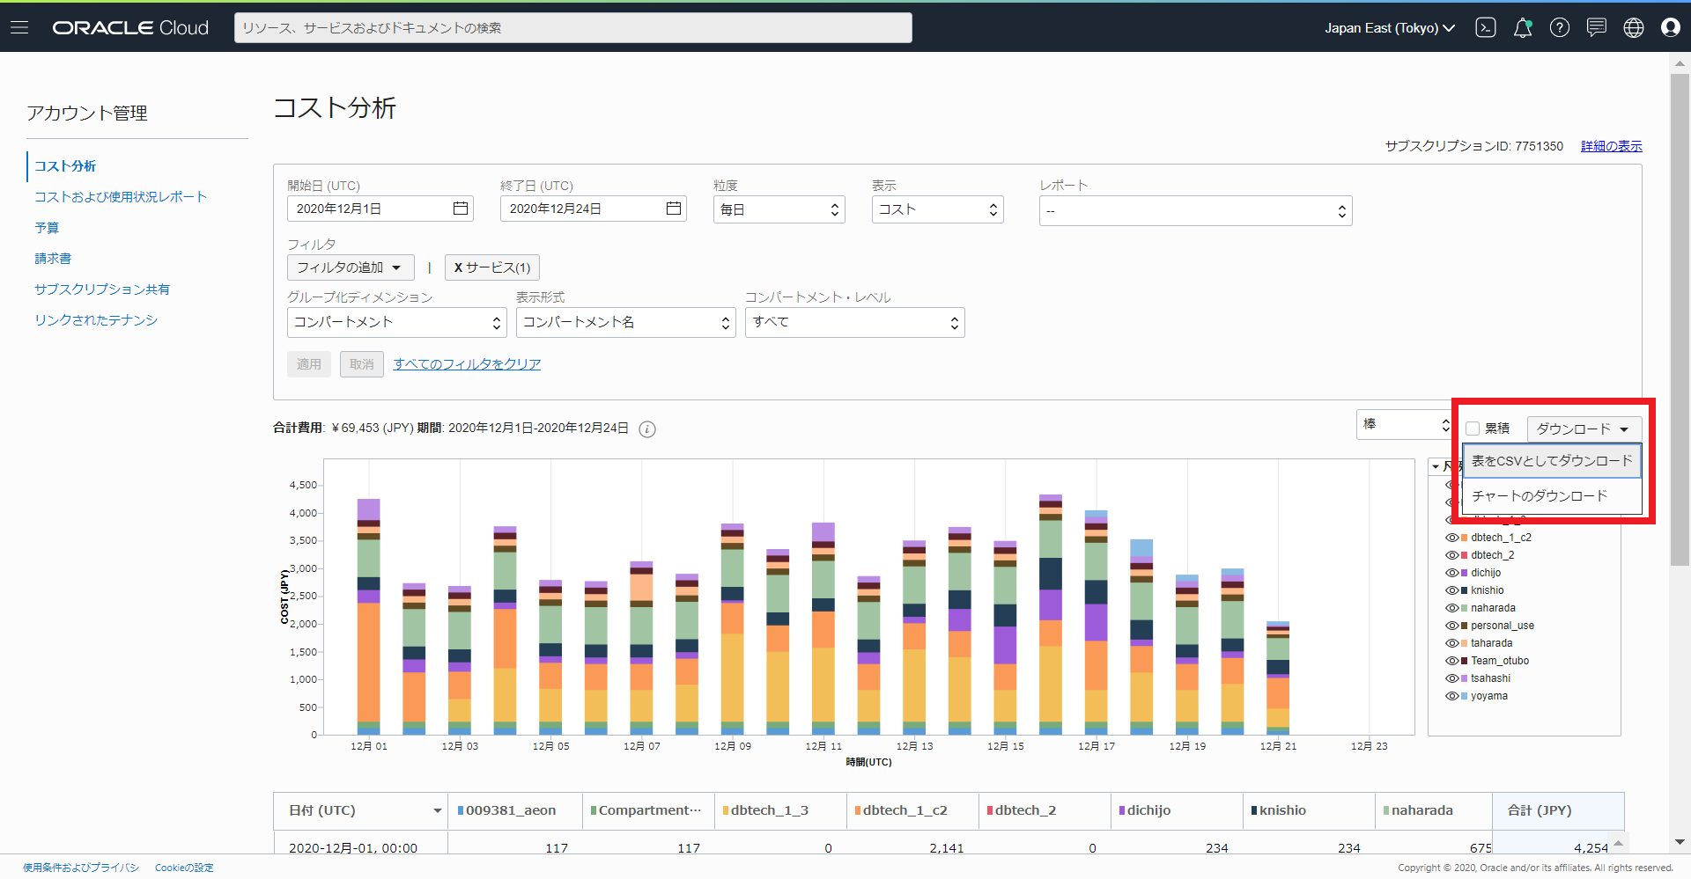
Task: Click すべてのフィルタをクリア link
Action: (467, 364)
